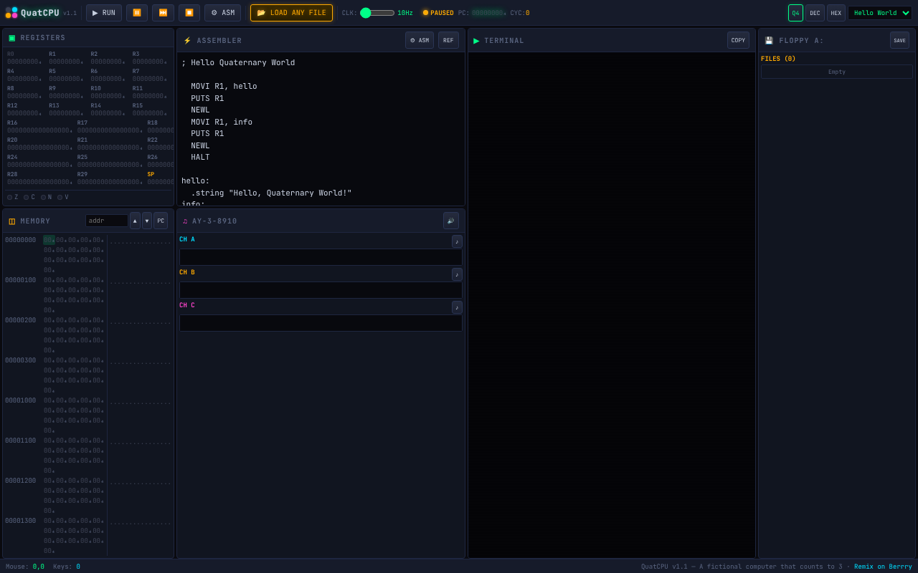Click the FILES (0) heading
This screenshot has width=918, height=573.
click(x=778, y=59)
